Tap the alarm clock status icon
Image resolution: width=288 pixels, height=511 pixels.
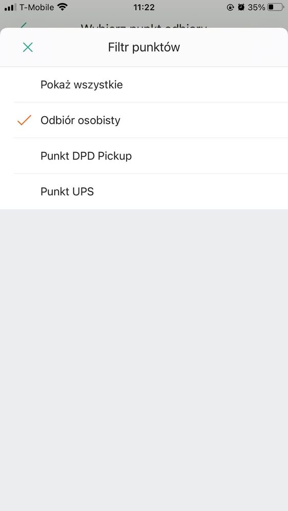[x=241, y=7]
